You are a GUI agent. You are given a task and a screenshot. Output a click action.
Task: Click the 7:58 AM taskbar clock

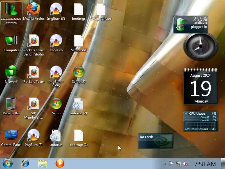click(x=205, y=164)
